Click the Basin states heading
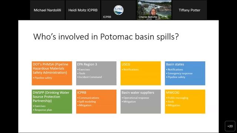The image size is (237, 133). tap(175, 64)
